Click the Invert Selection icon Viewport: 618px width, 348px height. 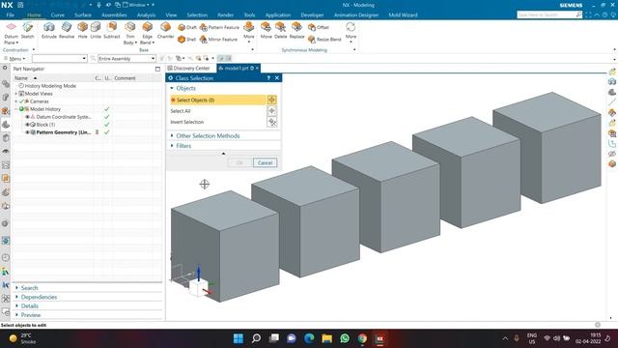click(271, 123)
